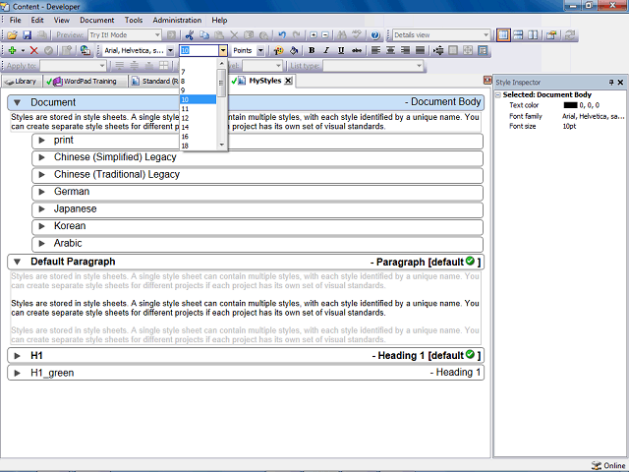629x472 pixels.
Task: Click the Undo arrow icon
Action: (282, 35)
